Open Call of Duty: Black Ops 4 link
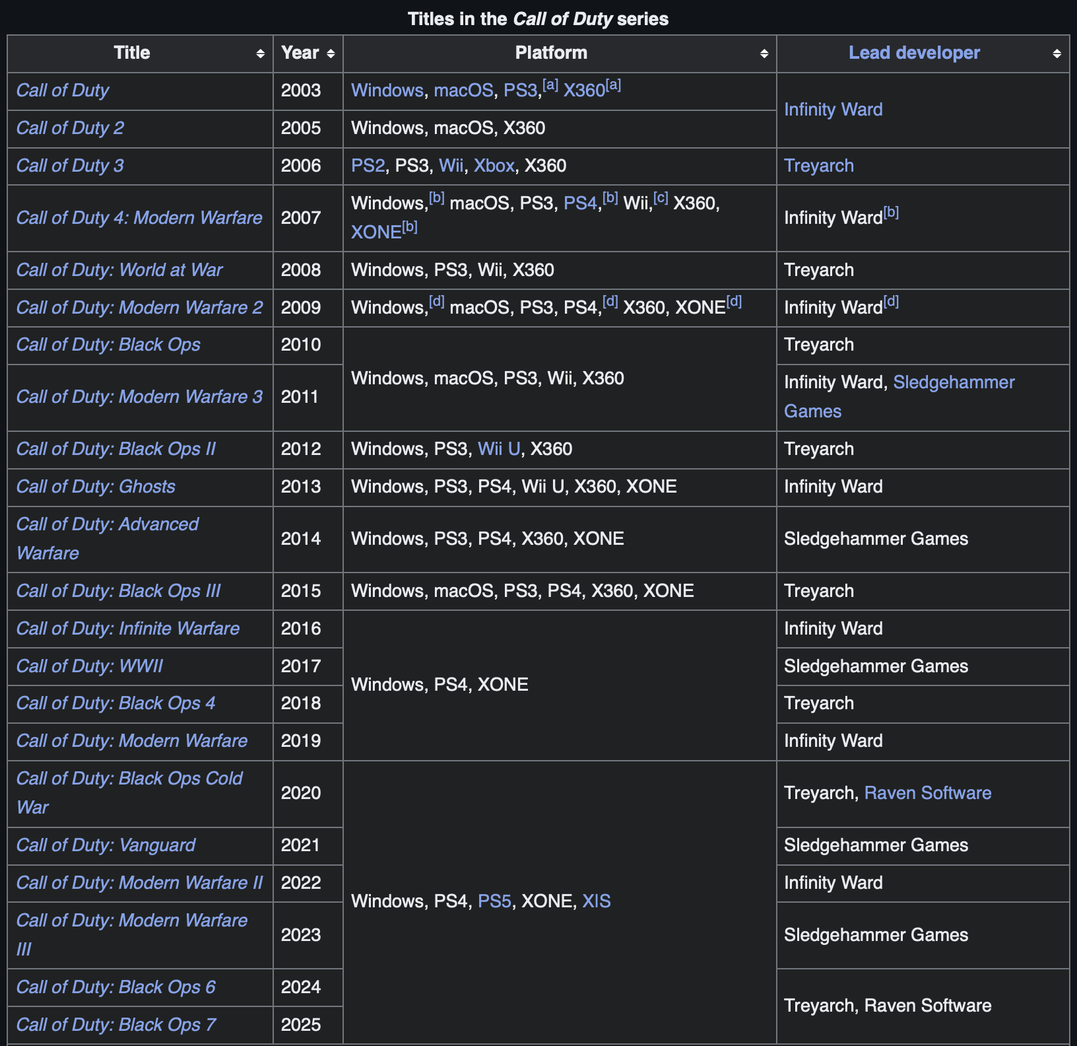 click(x=116, y=703)
